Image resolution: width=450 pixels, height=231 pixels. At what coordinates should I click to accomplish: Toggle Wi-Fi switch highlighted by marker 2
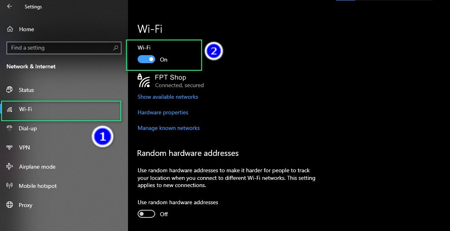pyautogui.click(x=146, y=59)
